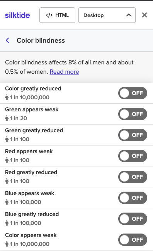Click person icon under Blue appears weak

(x=7, y=202)
